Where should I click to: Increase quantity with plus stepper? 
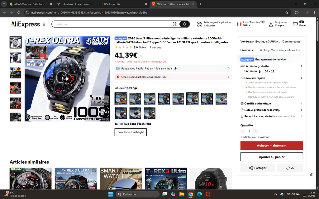coord(255,132)
